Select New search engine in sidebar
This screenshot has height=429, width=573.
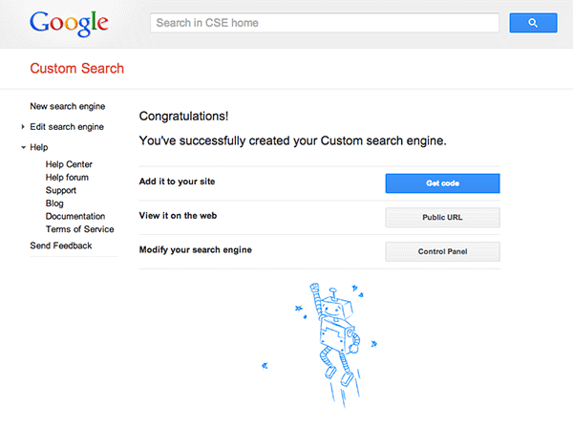[68, 106]
